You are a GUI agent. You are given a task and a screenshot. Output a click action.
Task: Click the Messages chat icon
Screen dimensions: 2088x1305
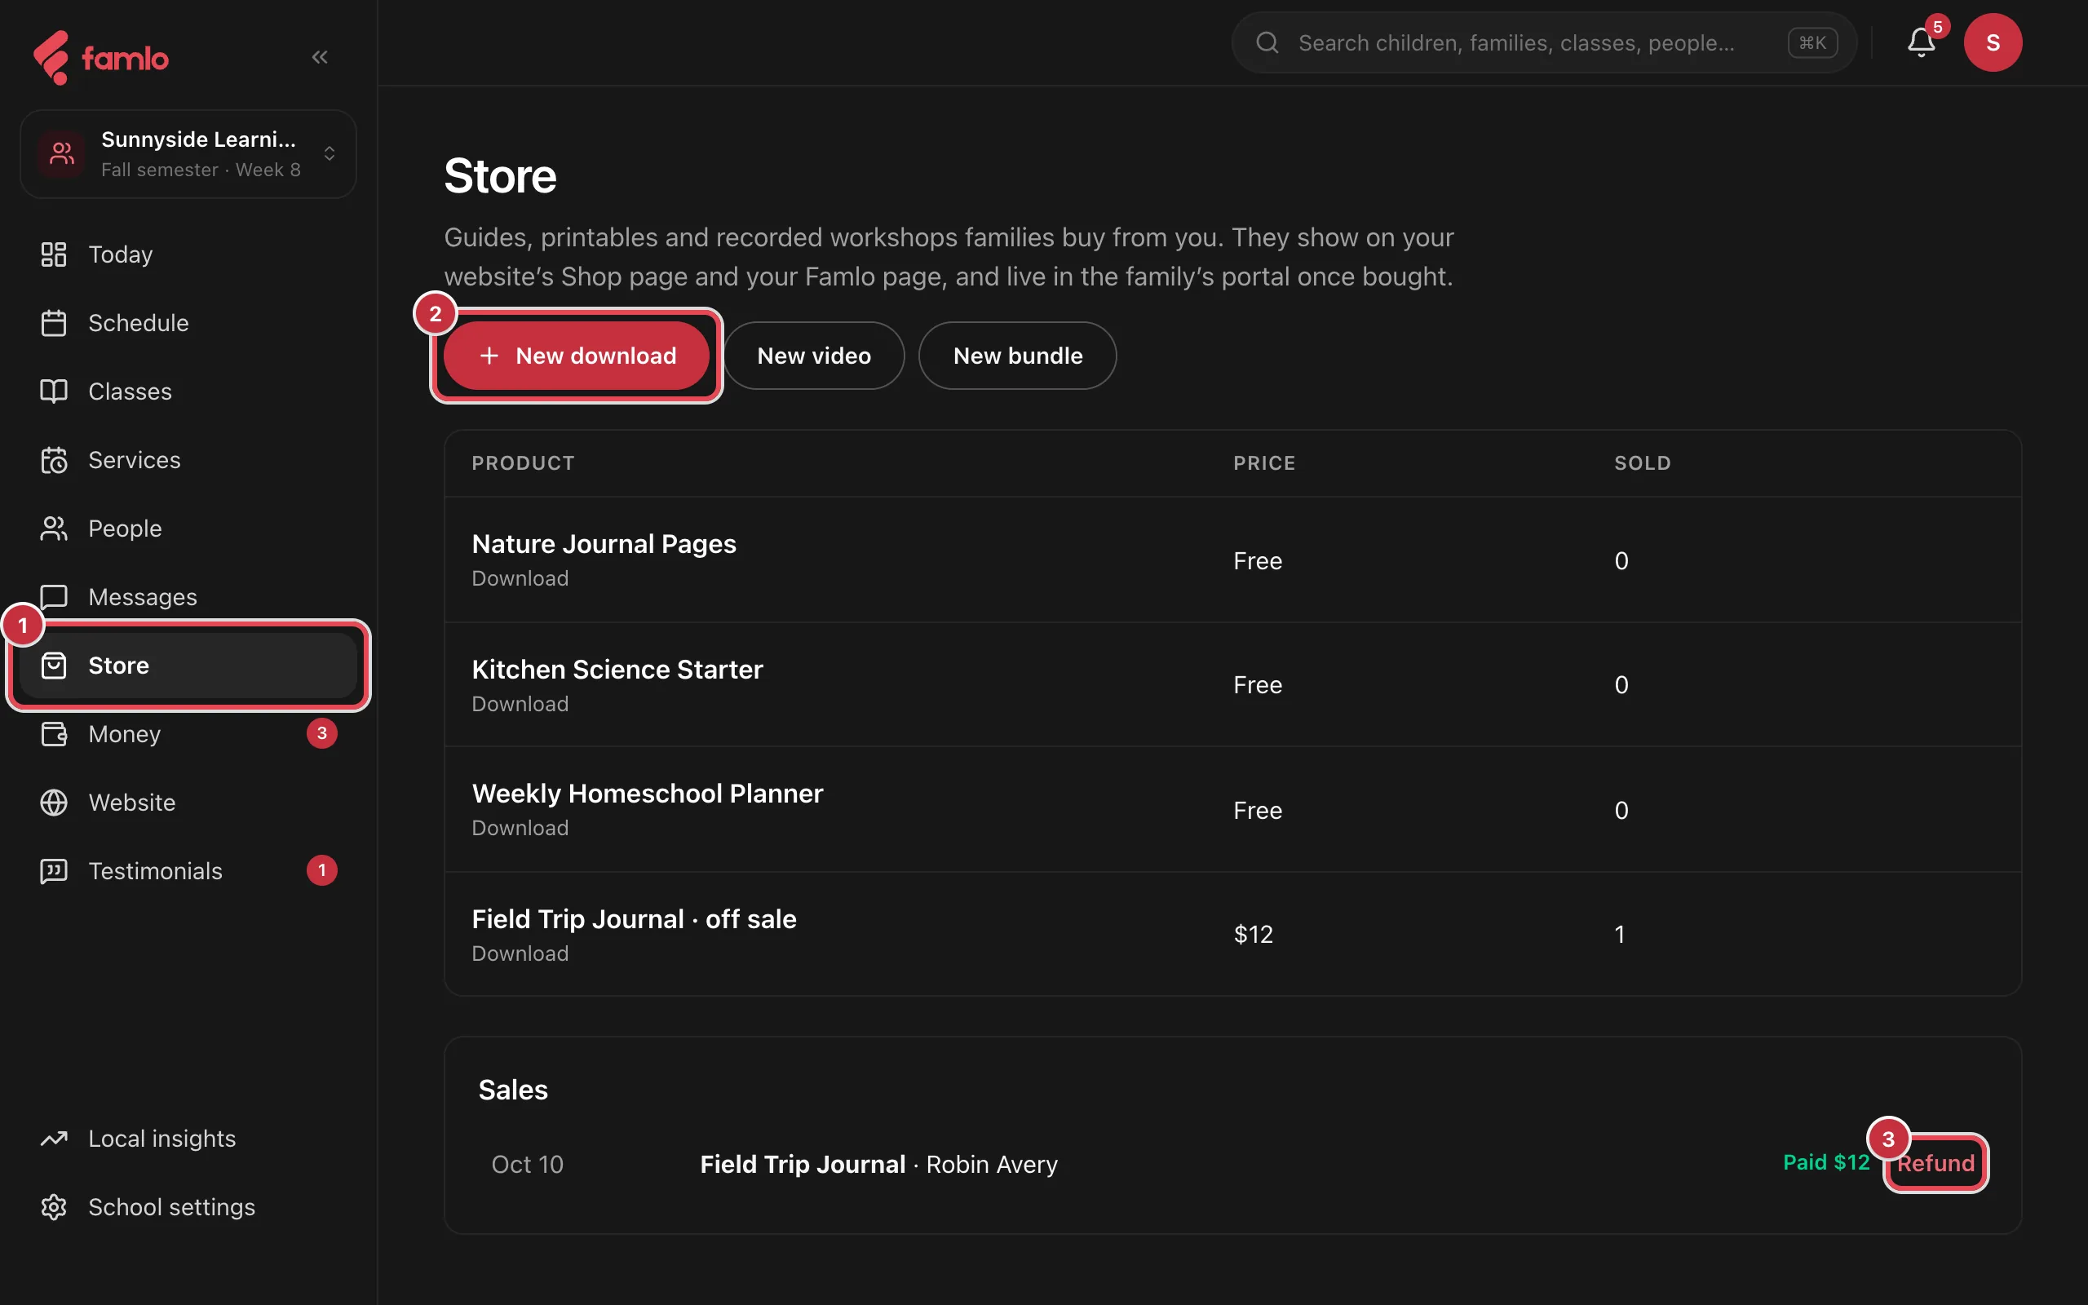[54, 597]
